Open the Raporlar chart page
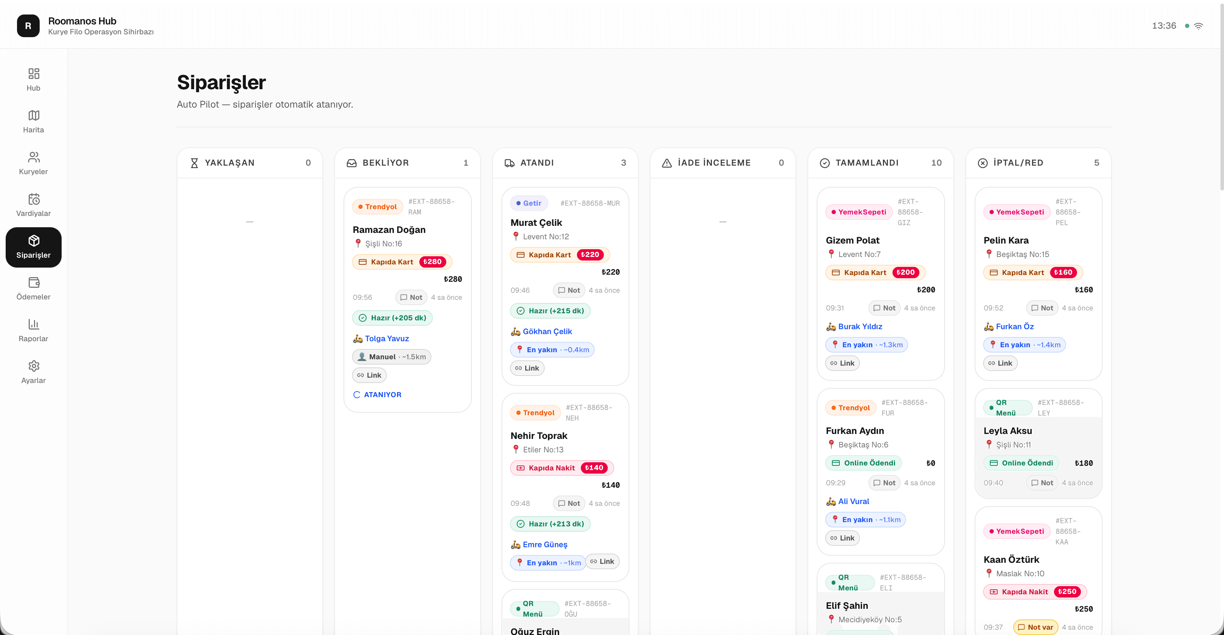The width and height of the screenshot is (1224, 635). [33, 330]
